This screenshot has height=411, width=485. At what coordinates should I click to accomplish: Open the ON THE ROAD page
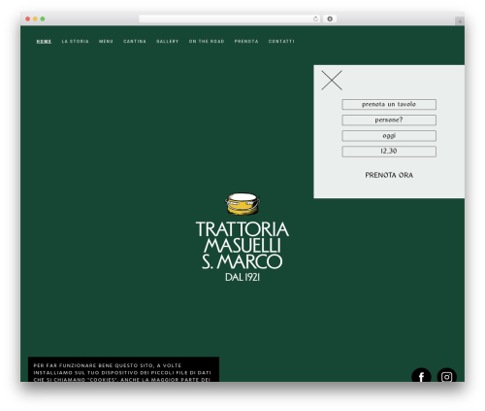click(x=207, y=41)
